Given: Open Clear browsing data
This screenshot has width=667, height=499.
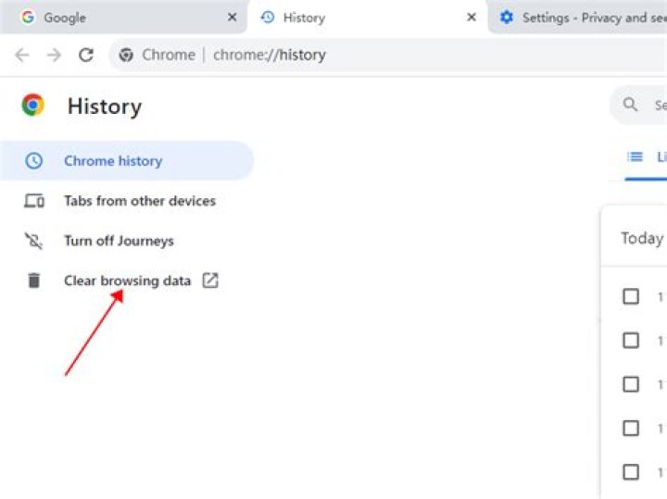Looking at the screenshot, I should [x=127, y=281].
